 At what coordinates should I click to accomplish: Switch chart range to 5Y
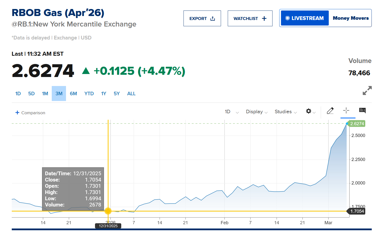(117, 94)
